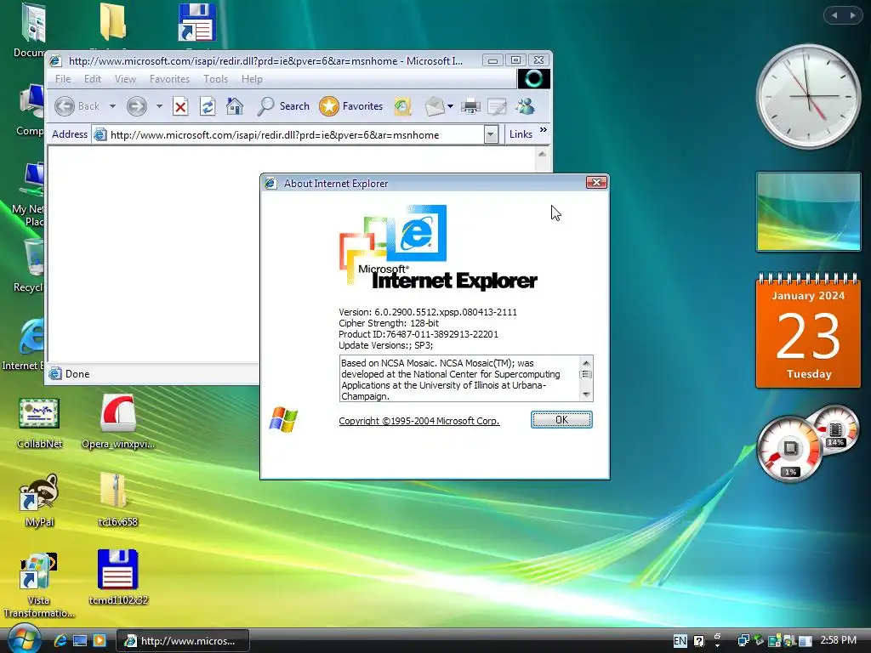Image resolution: width=871 pixels, height=653 pixels.
Task: Click the Forward arrow in IE toolbar
Action: (137, 106)
